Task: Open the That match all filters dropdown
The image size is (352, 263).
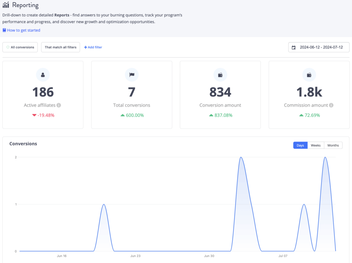Action: tap(60, 47)
